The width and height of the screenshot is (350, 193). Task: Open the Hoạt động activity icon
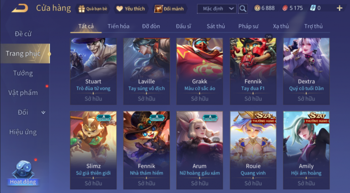23,172
